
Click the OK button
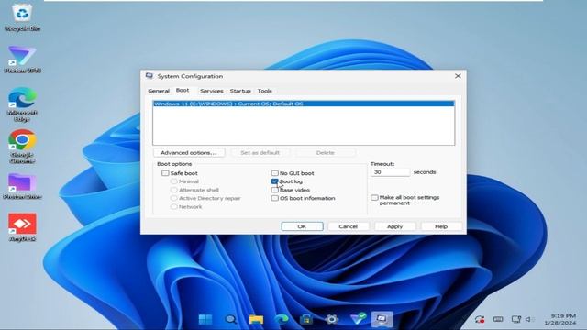(x=302, y=226)
